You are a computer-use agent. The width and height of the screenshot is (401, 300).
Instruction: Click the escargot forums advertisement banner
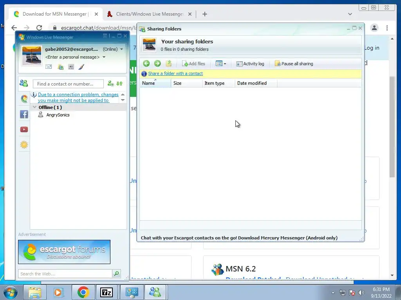(x=64, y=252)
